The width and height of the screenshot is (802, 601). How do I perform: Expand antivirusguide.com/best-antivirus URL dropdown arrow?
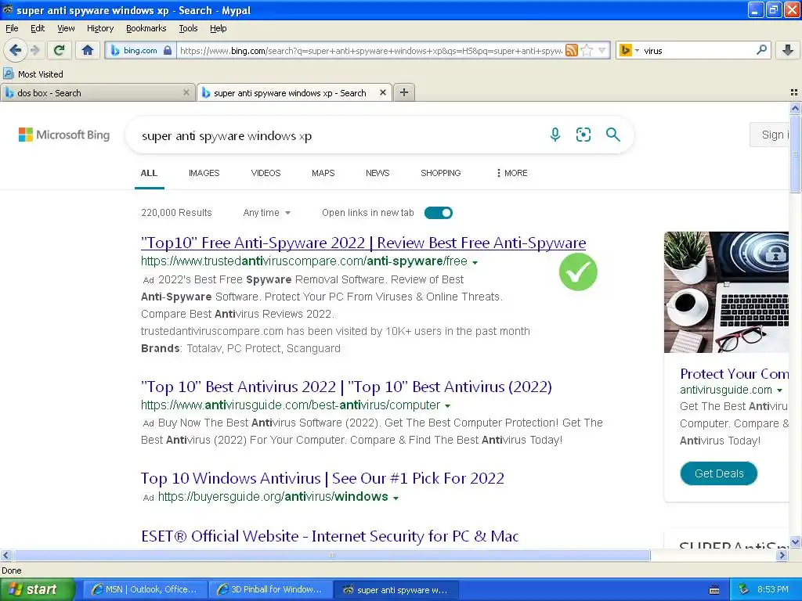pyautogui.click(x=447, y=406)
